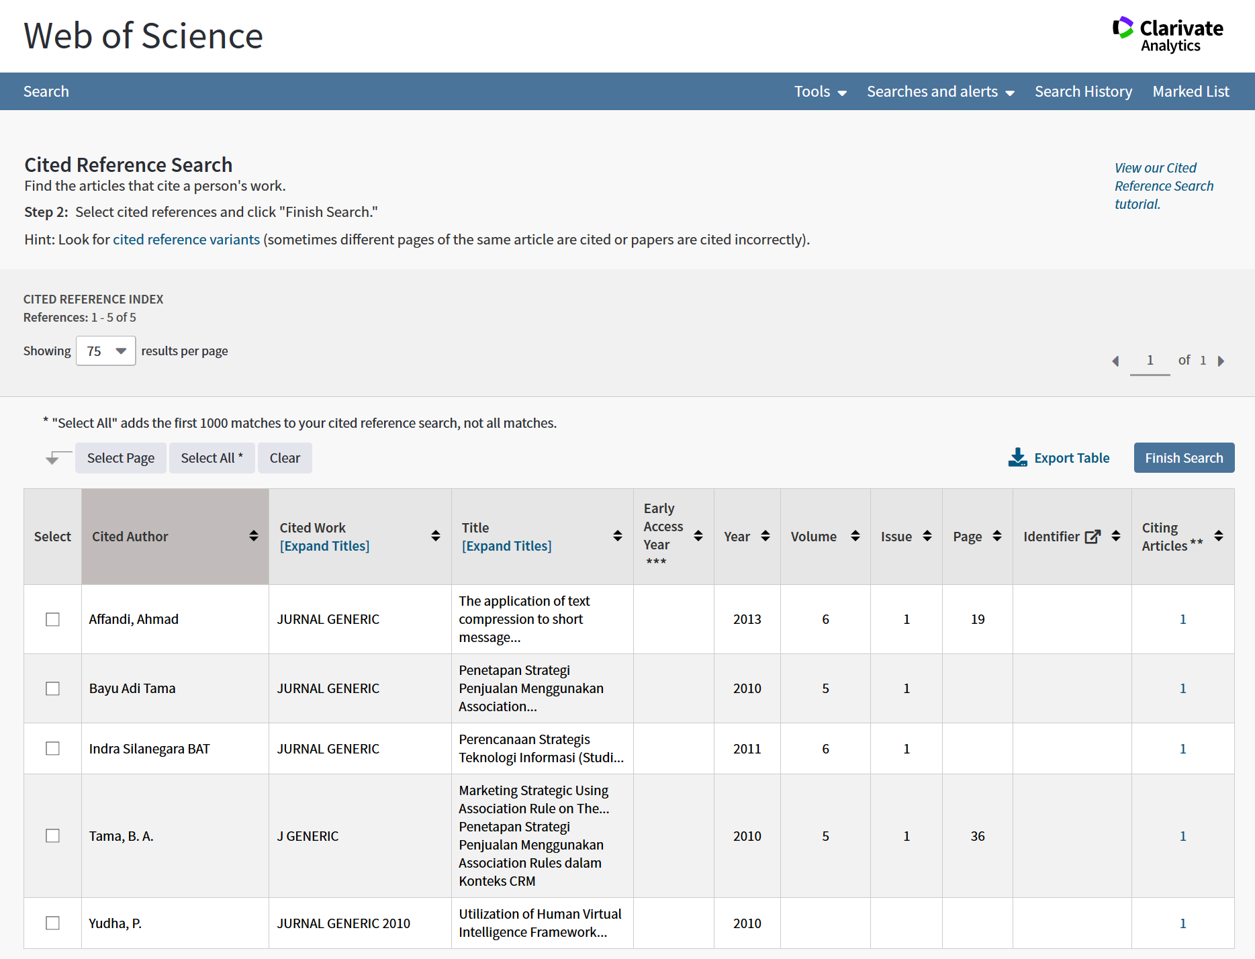Expand the Tools menu
1255x959 pixels.
pyautogui.click(x=820, y=91)
